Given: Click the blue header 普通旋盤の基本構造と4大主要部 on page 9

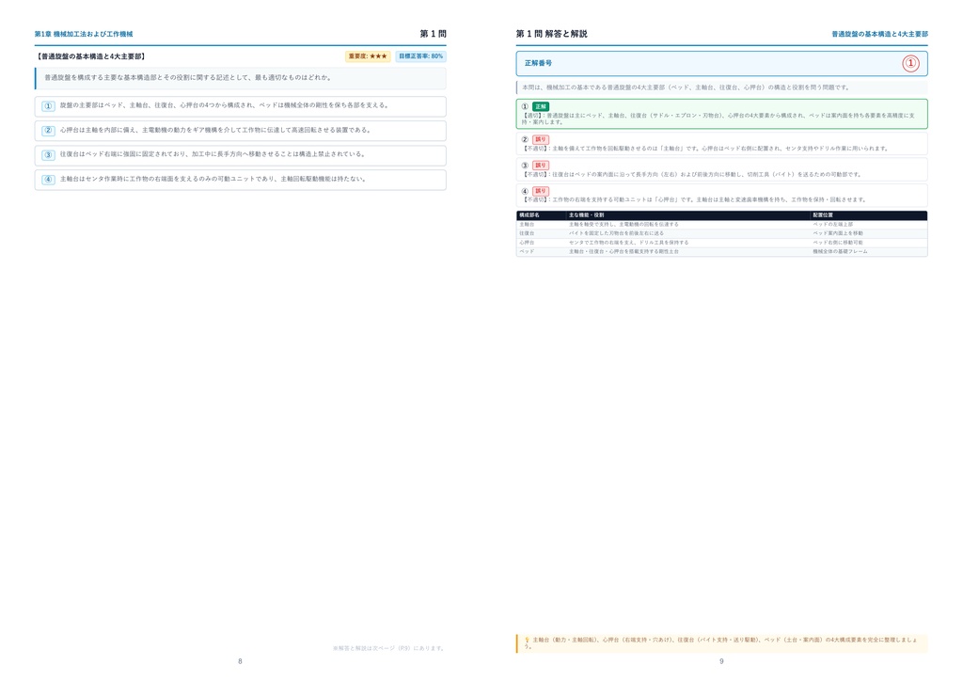Looking at the screenshot, I should [879, 34].
